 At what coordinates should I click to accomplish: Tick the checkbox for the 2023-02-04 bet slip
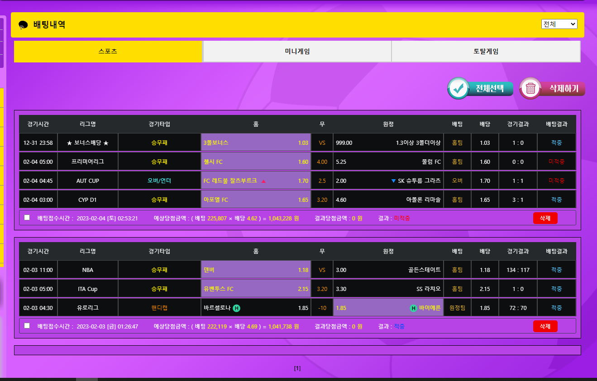point(27,218)
